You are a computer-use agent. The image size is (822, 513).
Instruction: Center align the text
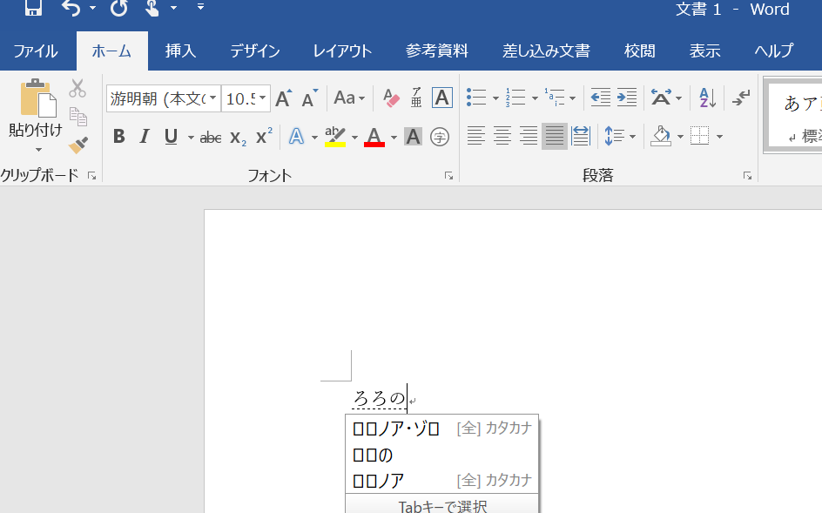pyautogui.click(x=502, y=136)
